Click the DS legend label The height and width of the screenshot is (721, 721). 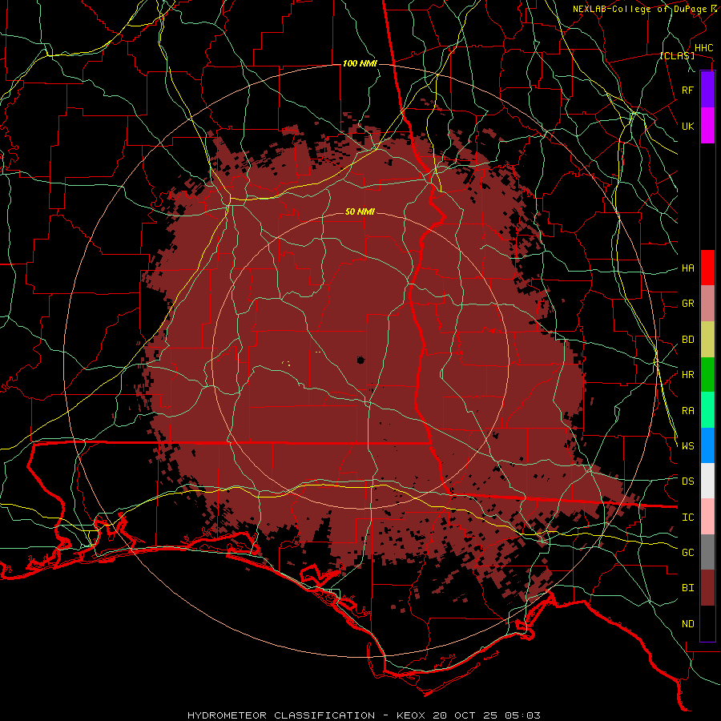coord(688,481)
